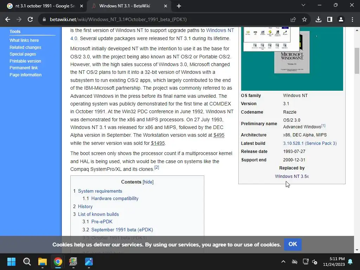Click the Windows NT 3.1 infobox screenshot
The image size is (360, 270).
[292, 59]
